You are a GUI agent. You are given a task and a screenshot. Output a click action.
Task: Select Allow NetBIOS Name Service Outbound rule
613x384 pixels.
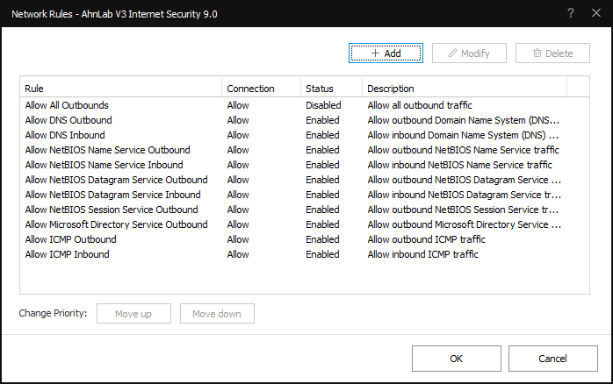click(x=305, y=150)
